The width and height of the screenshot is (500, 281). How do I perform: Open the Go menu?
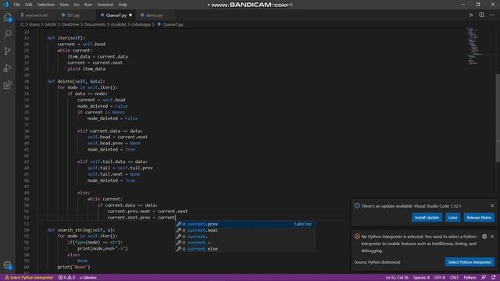point(77,5)
